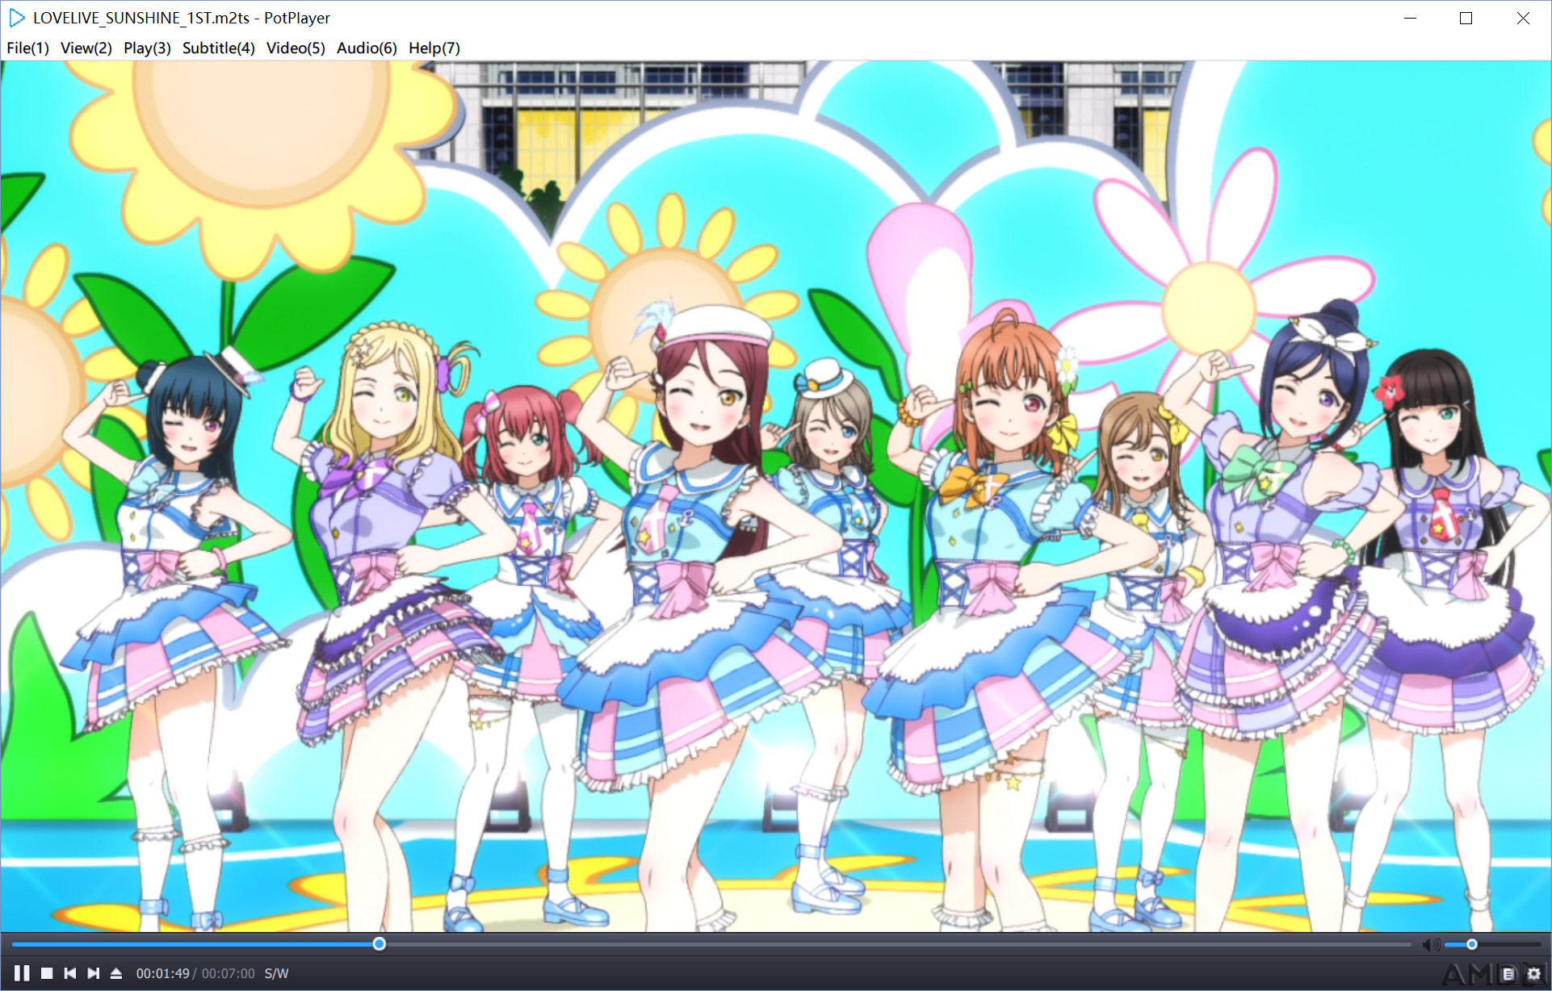This screenshot has height=991, width=1552.
Task: Maximize the PotPlayer window
Action: coord(1466,18)
